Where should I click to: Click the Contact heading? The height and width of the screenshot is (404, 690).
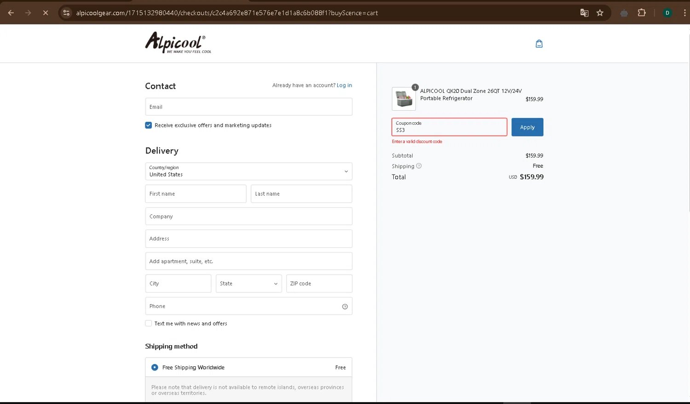pos(161,86)
